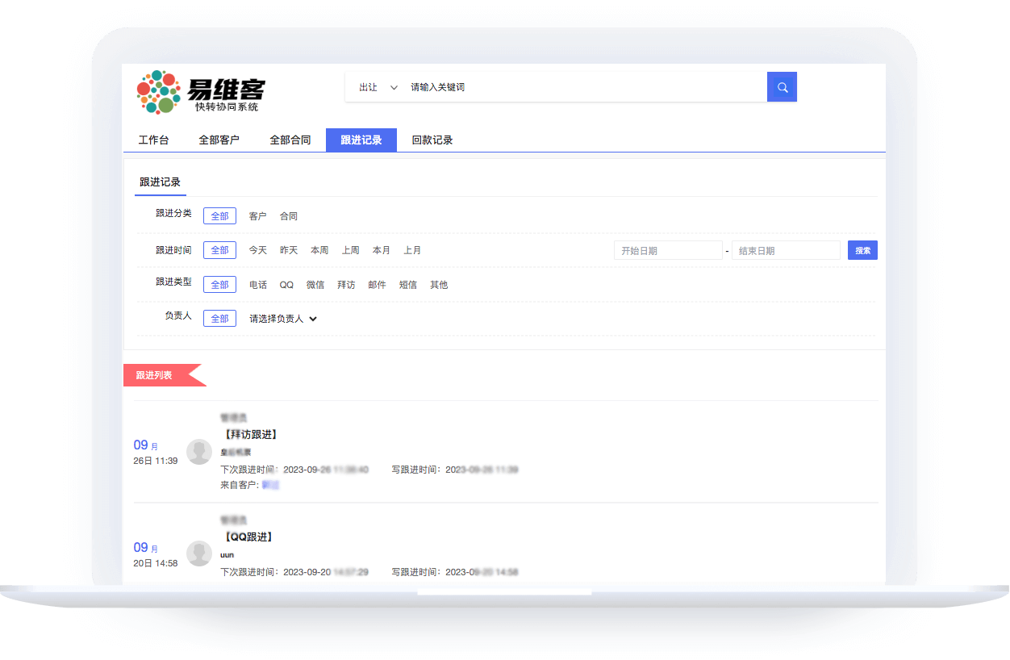Switch to the 工作台 tab
The image size is (1010, 660).
153,140
